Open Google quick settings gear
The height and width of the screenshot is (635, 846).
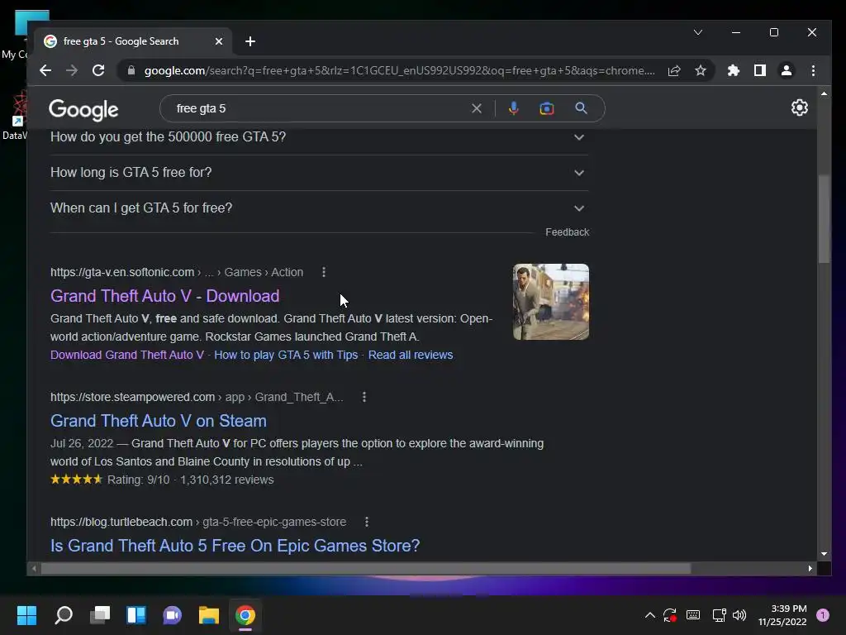point(799,107)
